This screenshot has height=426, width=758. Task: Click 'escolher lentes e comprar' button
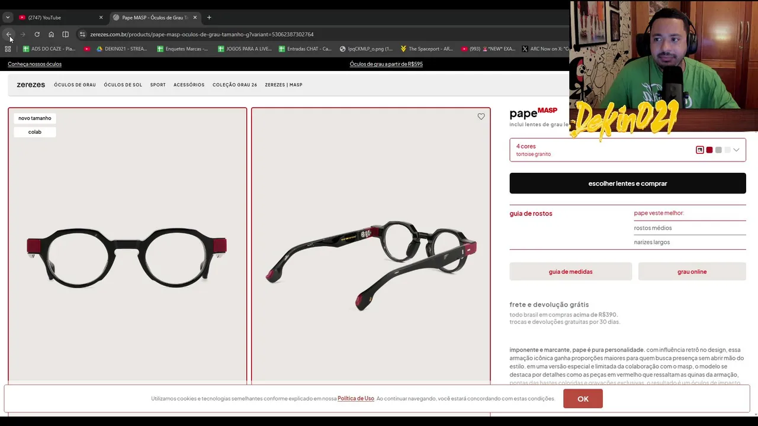pos(628,183)
